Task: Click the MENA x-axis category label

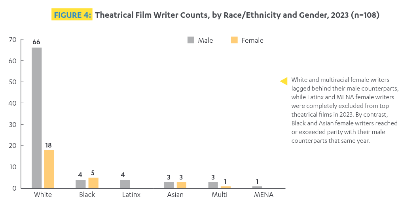Action: 263,195
